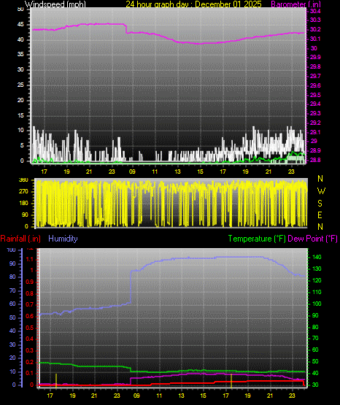Screen dimensions: 340x405
Task: Click the '100' humidity axis value
Action: click(x=12, y=250)
